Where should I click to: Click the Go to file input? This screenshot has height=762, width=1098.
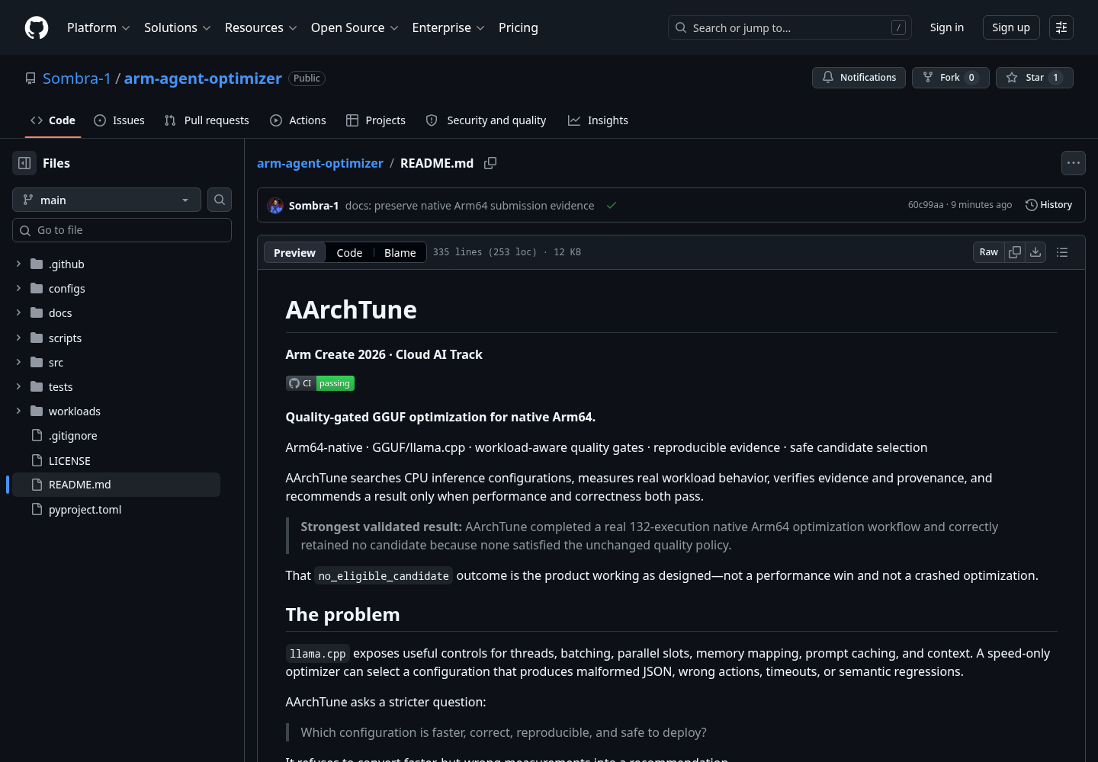click(x=122, y=230)
